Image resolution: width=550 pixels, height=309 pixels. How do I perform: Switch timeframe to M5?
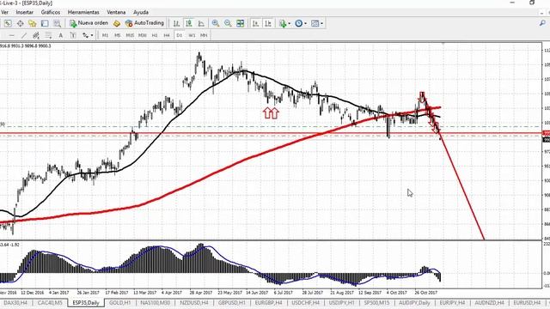pyautogui.click(x=118, y=35)
